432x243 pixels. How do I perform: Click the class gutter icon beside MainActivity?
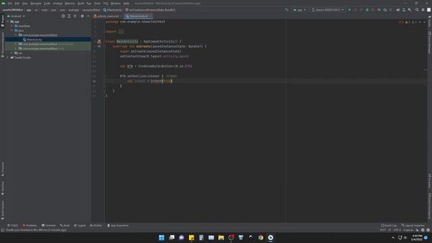(99, 41)
